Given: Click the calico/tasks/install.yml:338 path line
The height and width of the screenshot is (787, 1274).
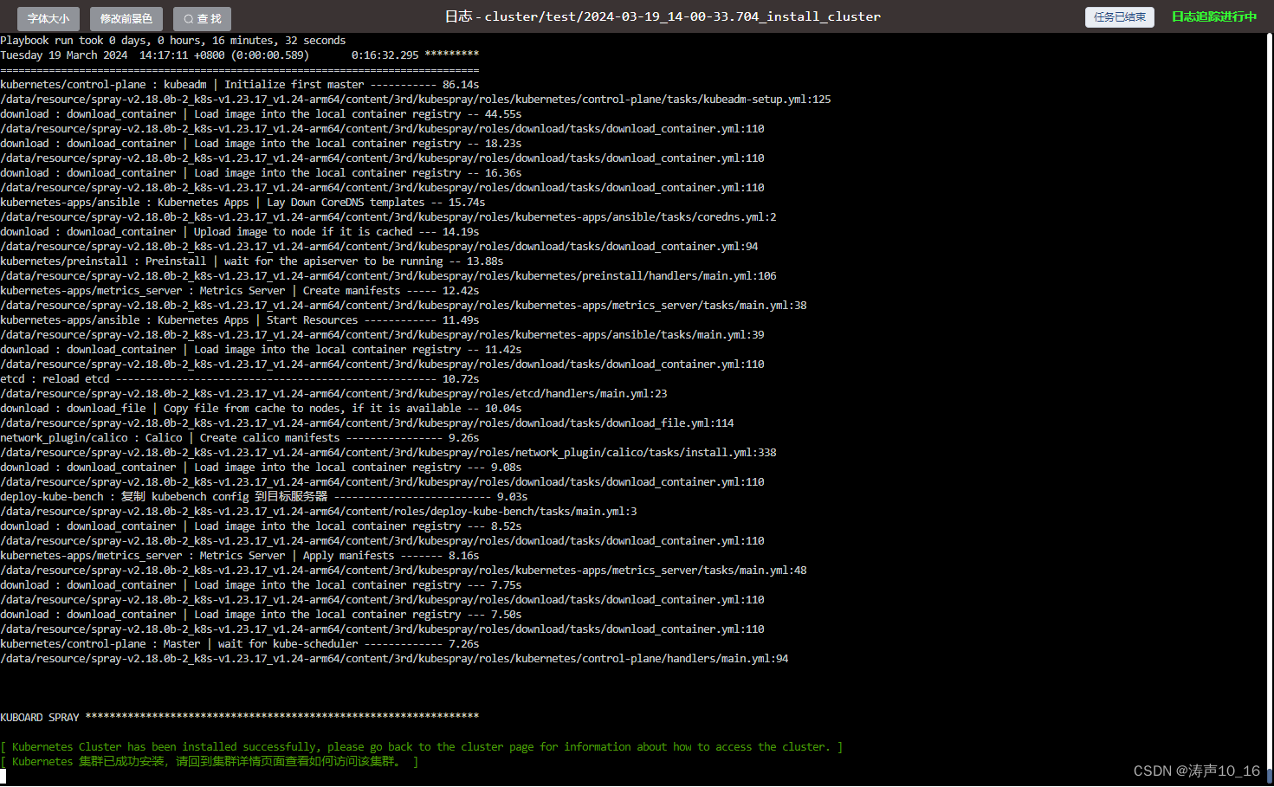Looking at the screenshot, I should (x=388, y=453).
